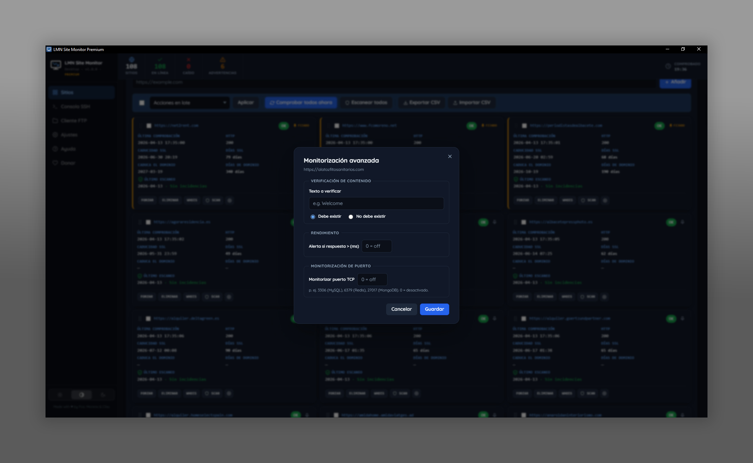
Task: Click the Cliente FTP folder icon
Action: (x=55, y=121)
